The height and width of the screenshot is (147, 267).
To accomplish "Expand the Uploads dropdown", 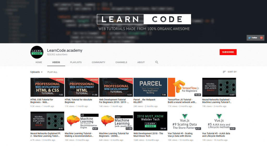I will [37, 72].
